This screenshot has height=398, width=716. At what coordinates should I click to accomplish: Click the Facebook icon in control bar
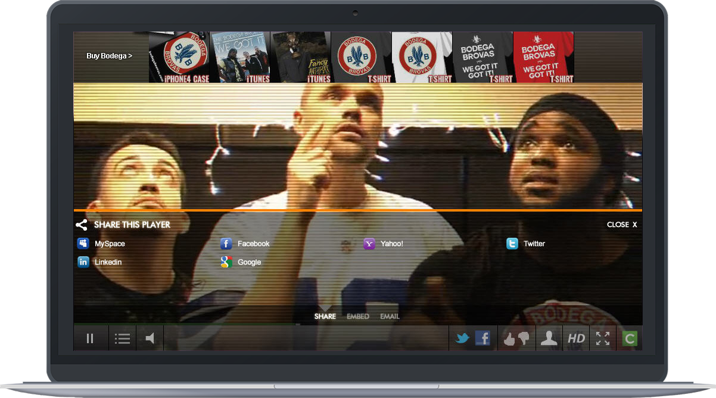482,338
